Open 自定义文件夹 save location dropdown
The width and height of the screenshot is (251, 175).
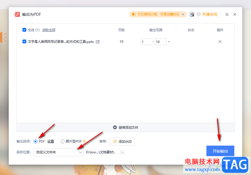59,152
